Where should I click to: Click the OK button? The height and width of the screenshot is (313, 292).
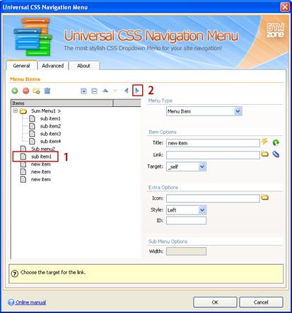(215, 302)
